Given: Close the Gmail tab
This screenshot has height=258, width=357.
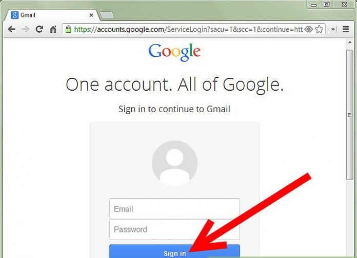Looking at the screenshot, I should coord(91,15).
